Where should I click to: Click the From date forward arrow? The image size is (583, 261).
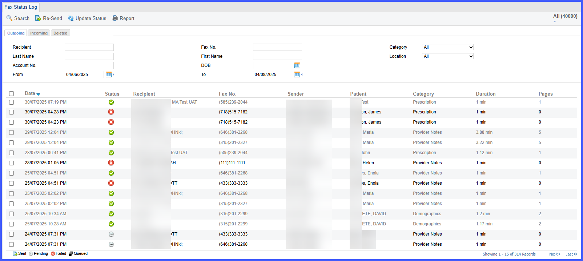(x=113, y=75)
